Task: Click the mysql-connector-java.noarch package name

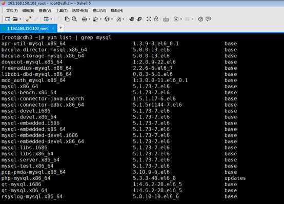Action: tap(43, 98)
